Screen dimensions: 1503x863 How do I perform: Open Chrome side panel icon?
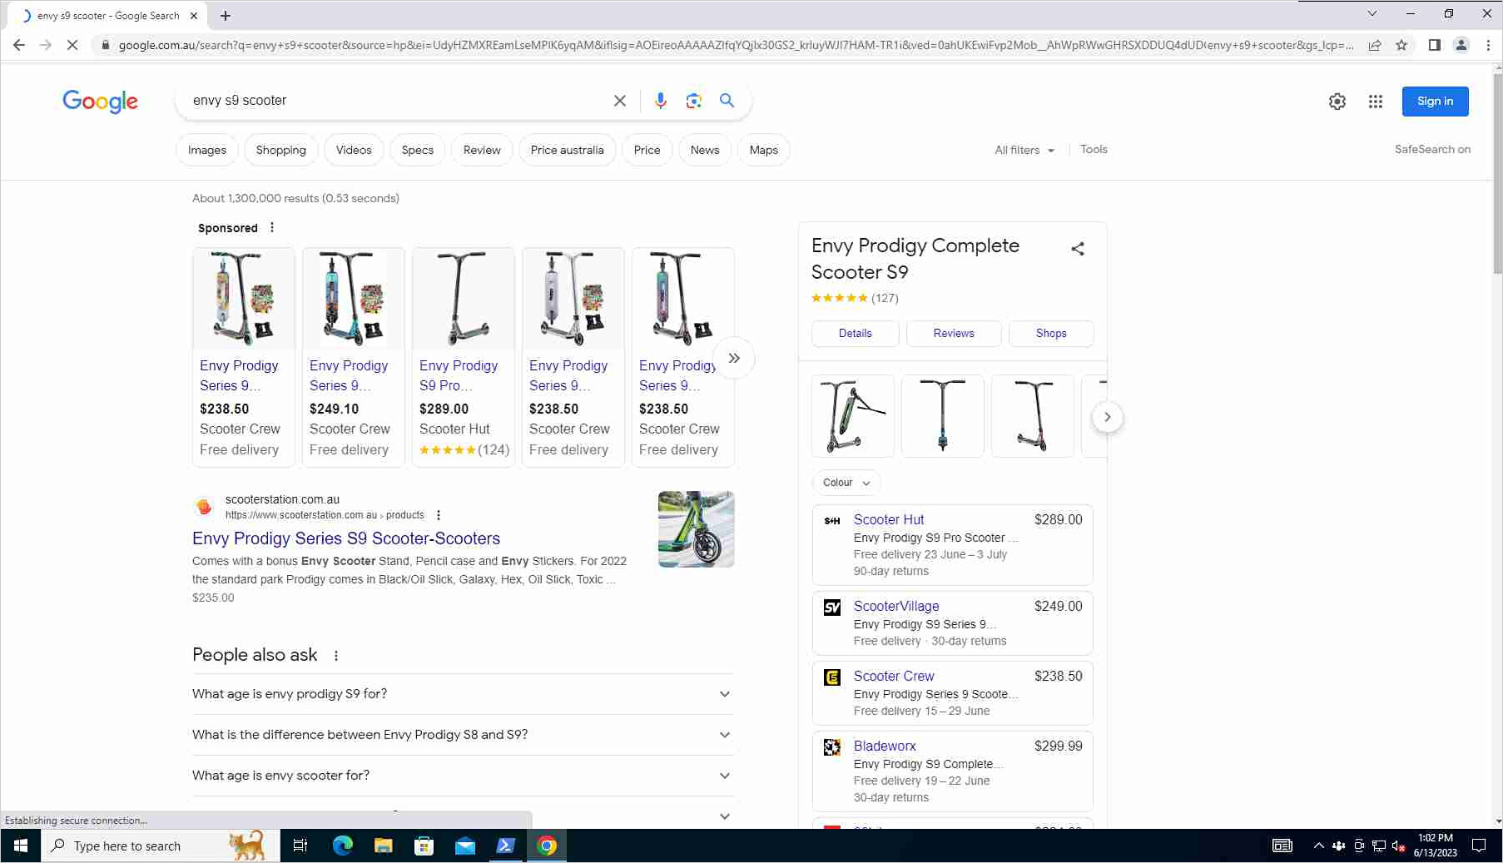click(1434, 45)
